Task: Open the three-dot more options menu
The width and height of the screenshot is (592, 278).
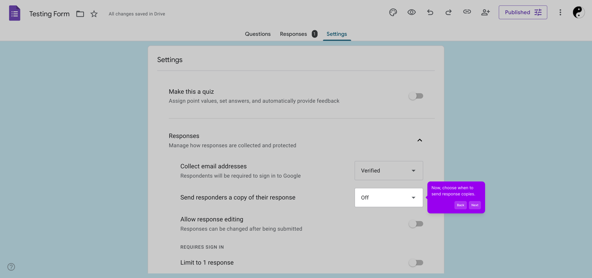Action: [x=560, y=12]
